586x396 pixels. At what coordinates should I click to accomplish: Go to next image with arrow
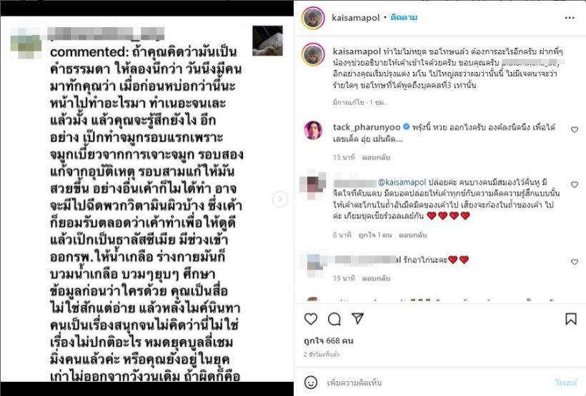280,198
